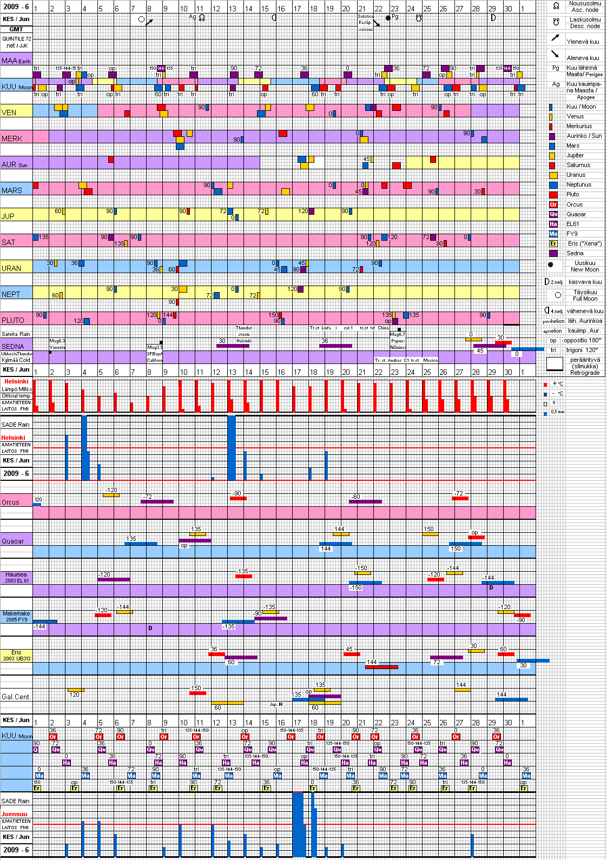The height and width of the screenshot is (860, 607).
Task: Click the Ascending node symbol in the legend
Action: tap(556, 6)
